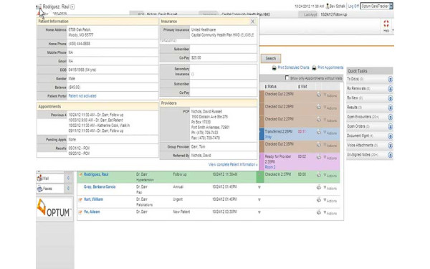Image resolution: width=430 pixels, height=269 pixels.
Task: Click print icon in Ye, Aileen row
Action: (319, 212)
